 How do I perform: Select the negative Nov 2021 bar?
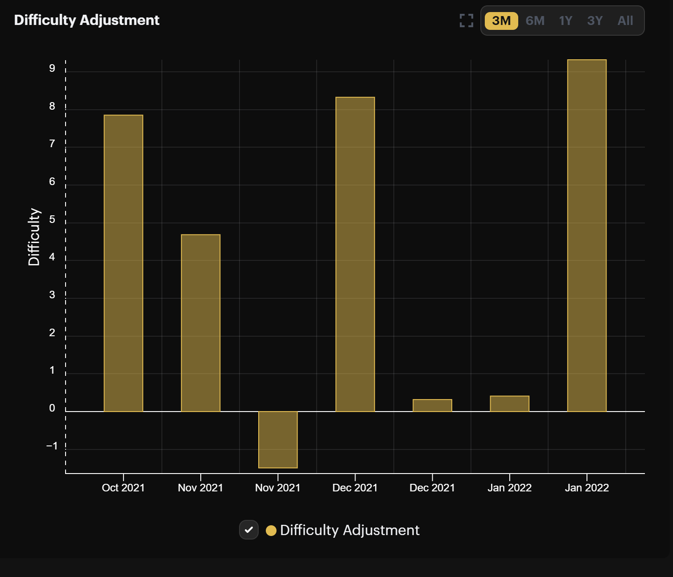point(278,440)
